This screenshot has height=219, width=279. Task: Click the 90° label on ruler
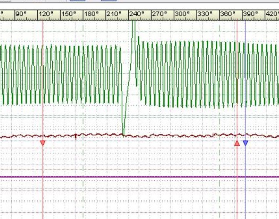[x=21, y=14]
